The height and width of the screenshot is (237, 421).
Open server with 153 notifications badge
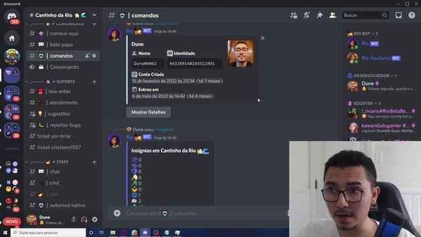click(x=12, y=16)
